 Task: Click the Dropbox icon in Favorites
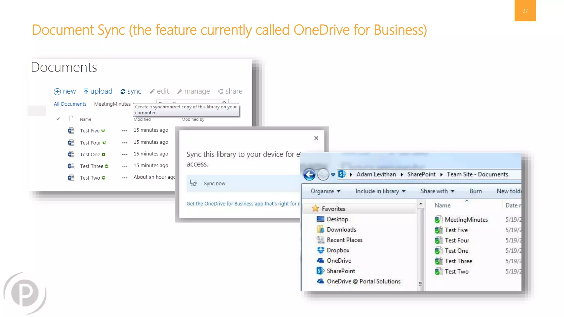(x=321, y=250)
